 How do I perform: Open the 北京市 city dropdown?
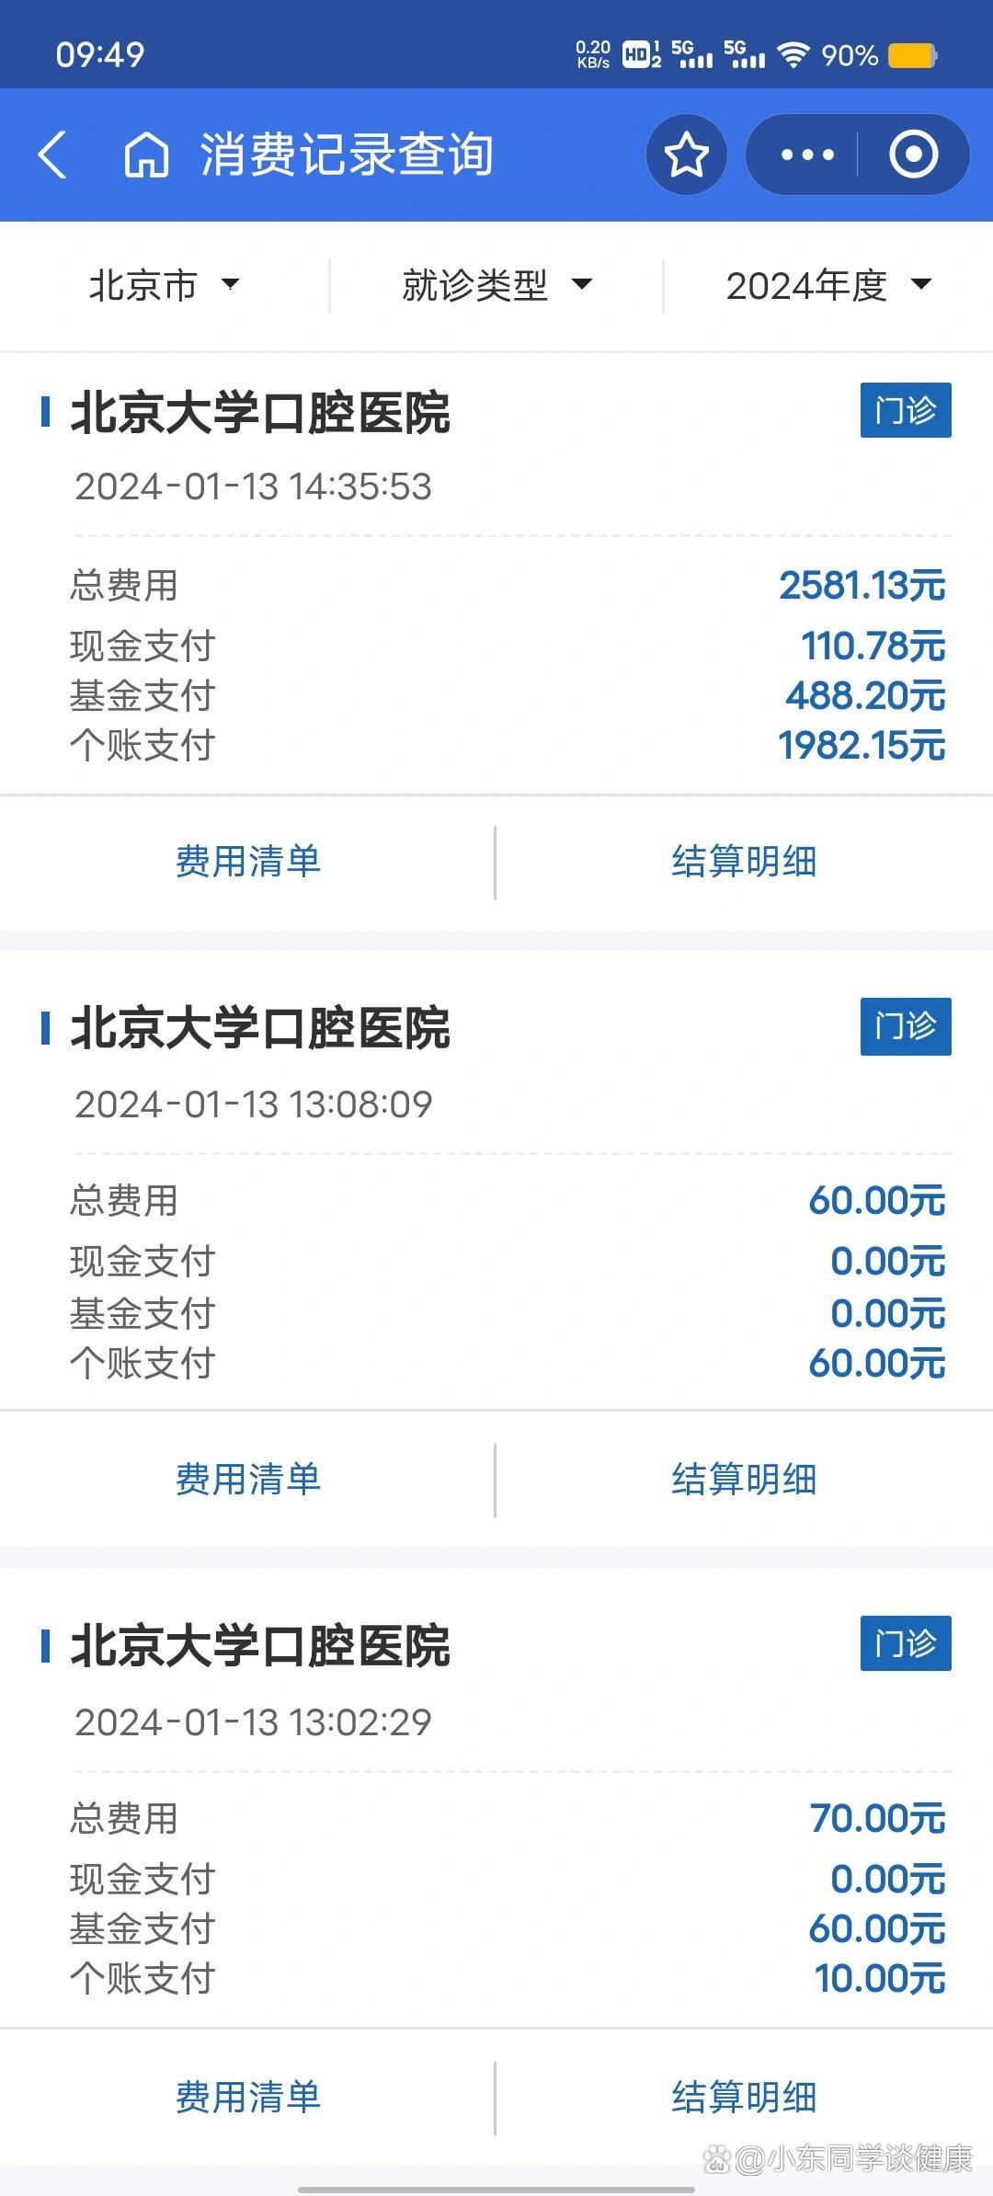(164, 285)
